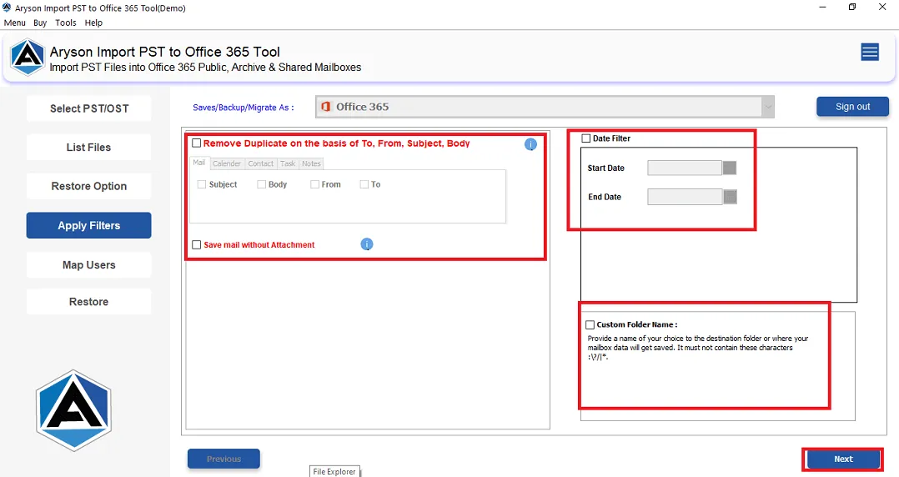
Task: Click the Next button
Action: (843, 459)
